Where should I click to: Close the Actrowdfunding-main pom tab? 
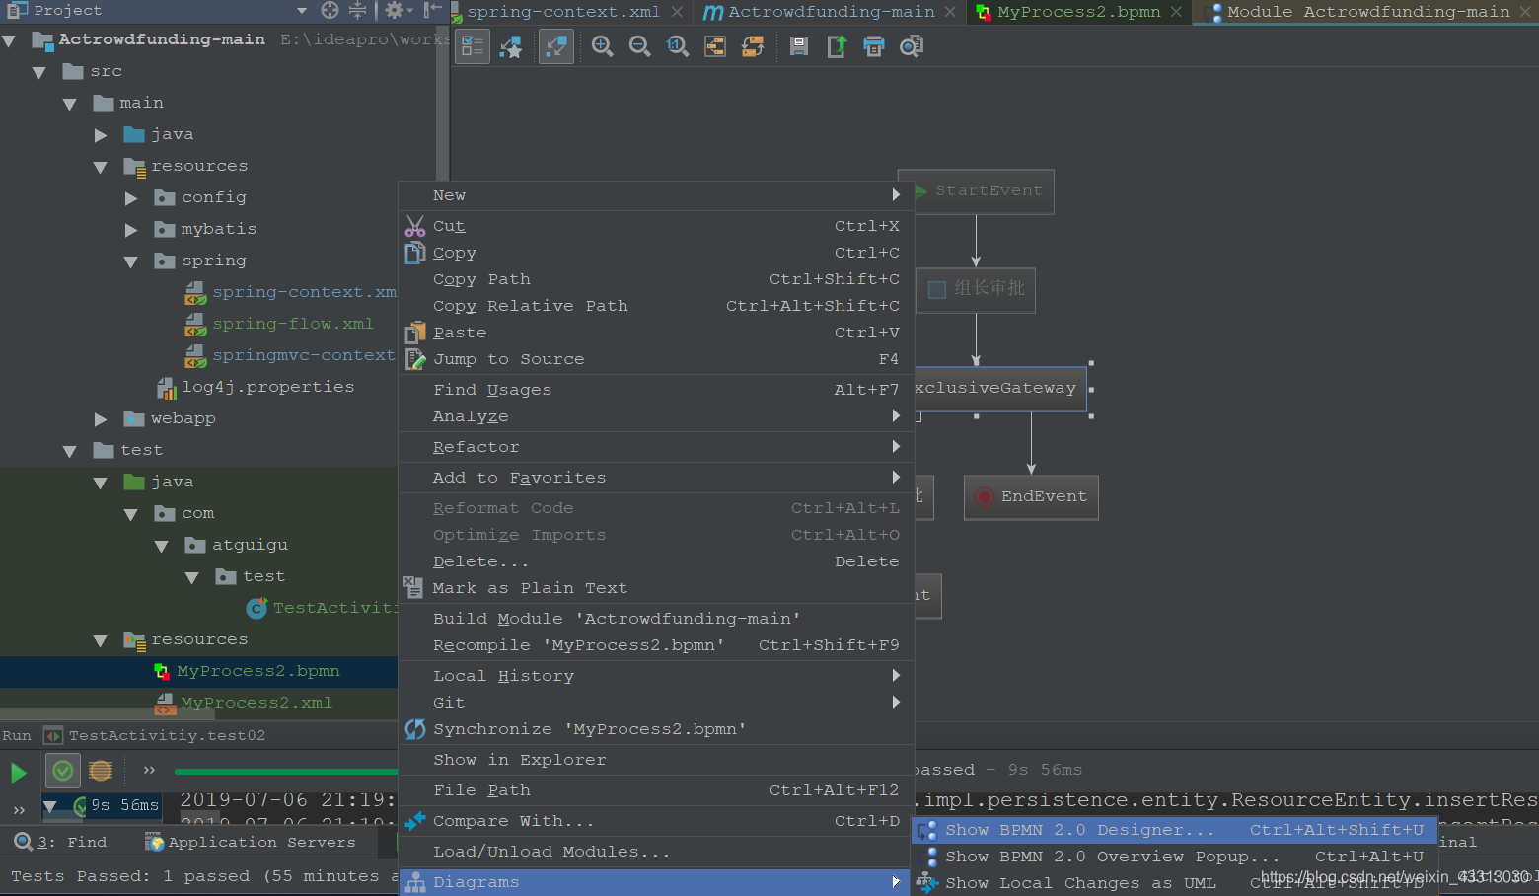click(950, 12)
